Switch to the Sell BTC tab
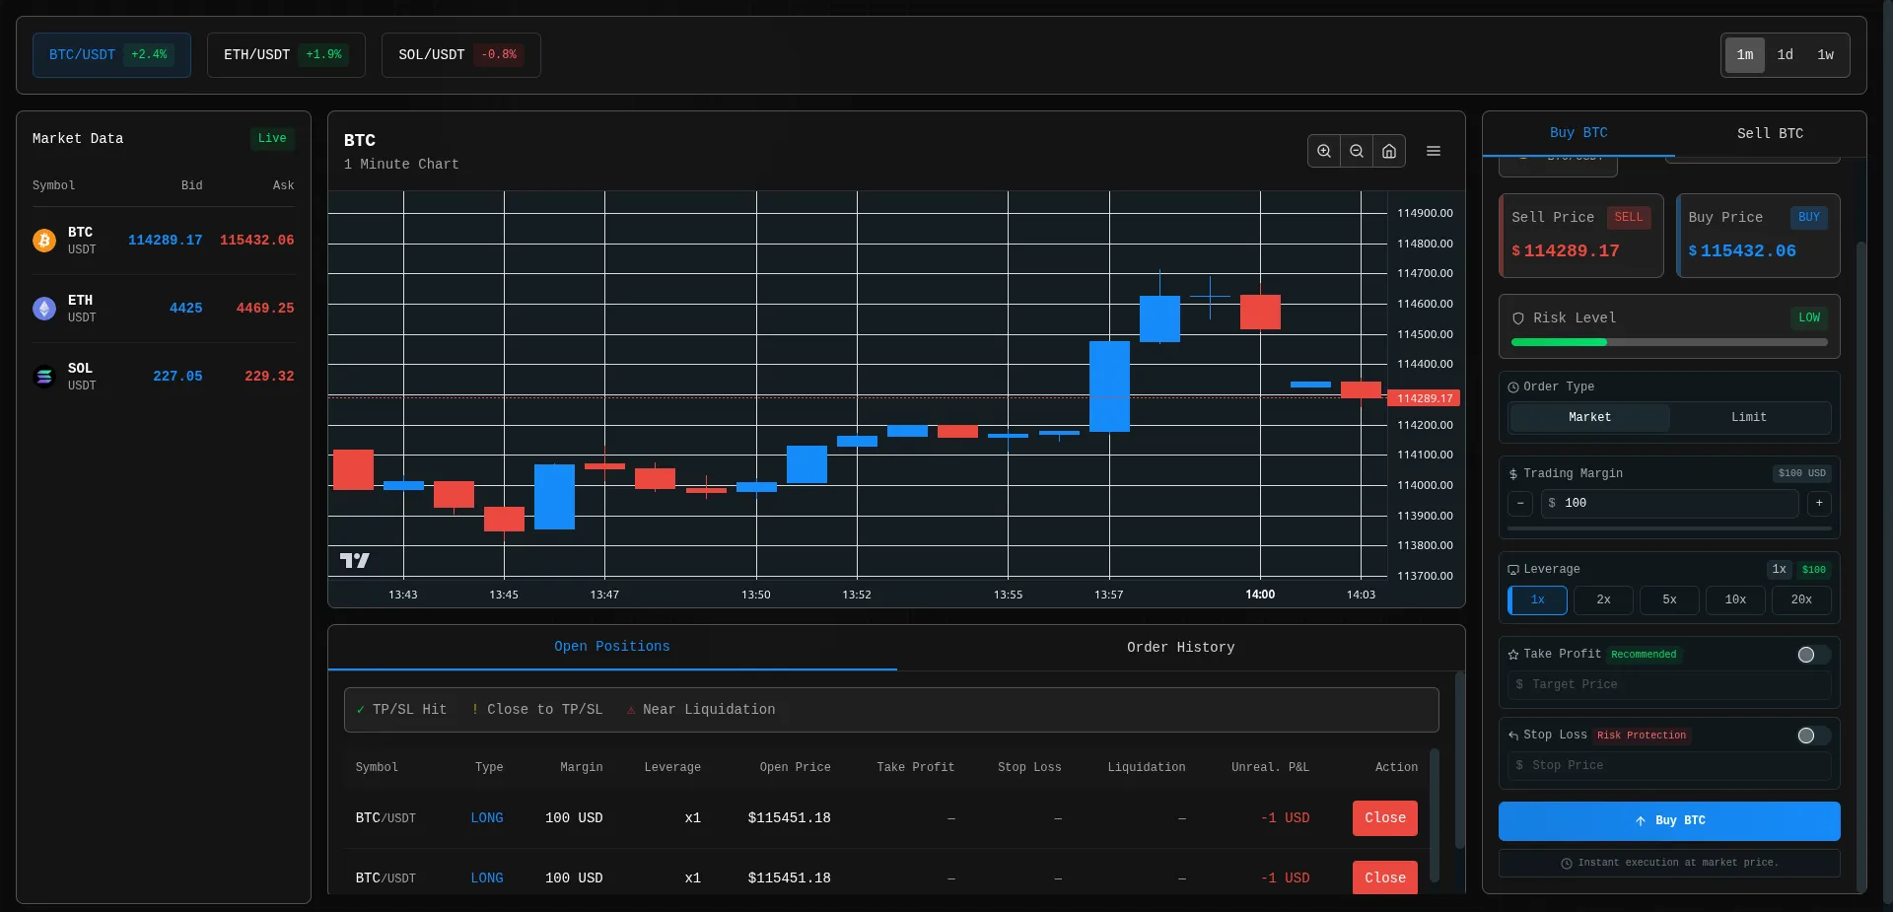The height and width of the screenshot is (912, 1893). tap(1770, 133)
